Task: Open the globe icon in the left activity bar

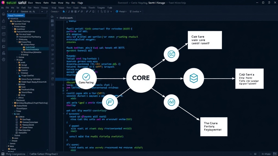Action: coord(4,59)
